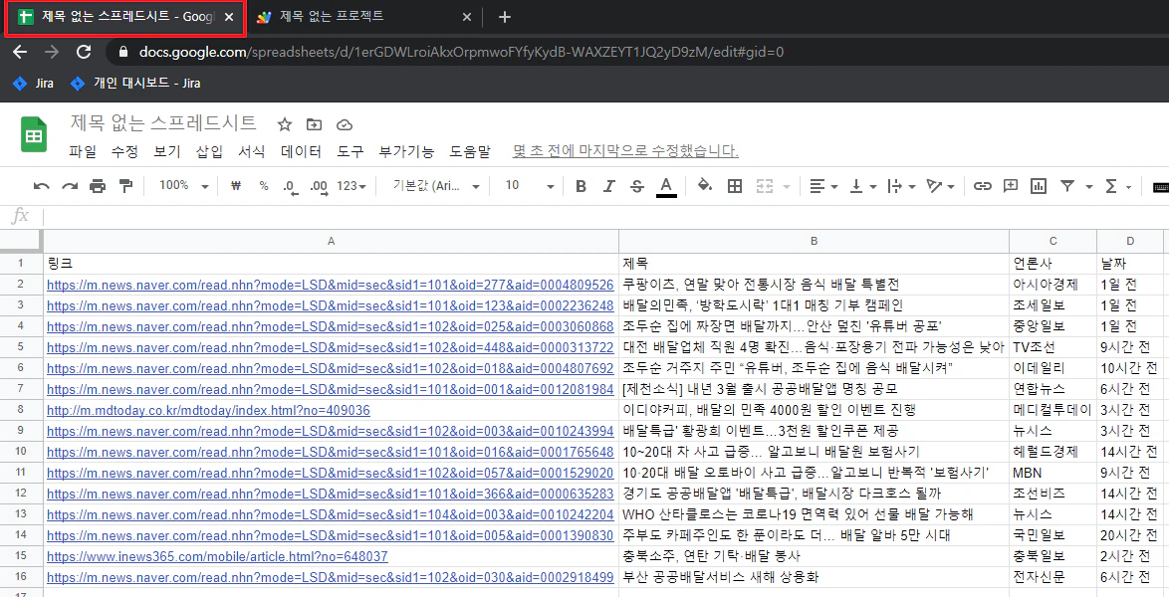Open the mdtoday.co.kr link in row 8

[x=209, y=411]
